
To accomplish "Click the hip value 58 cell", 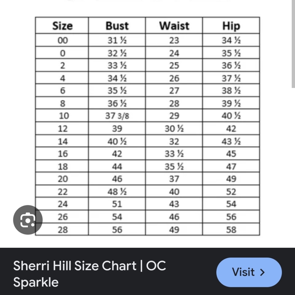I will (231, 230).
